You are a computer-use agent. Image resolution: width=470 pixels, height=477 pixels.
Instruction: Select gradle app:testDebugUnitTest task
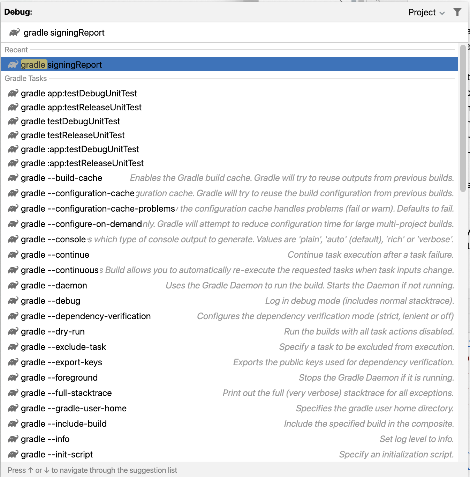(x=229, y=93)
